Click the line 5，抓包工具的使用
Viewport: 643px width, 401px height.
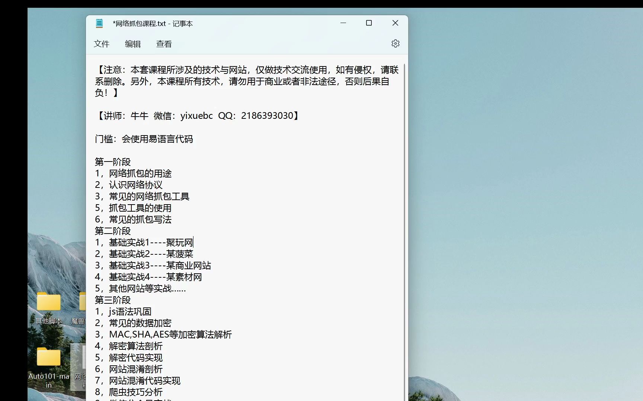point(133,208)
